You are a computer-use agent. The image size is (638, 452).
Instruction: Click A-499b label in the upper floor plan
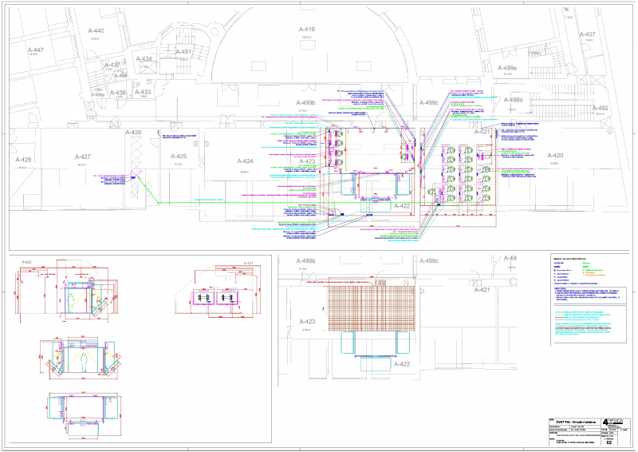point(306,103)
